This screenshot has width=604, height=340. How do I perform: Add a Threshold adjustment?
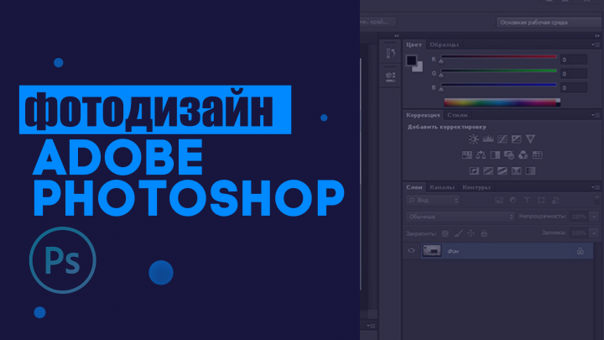502,170
